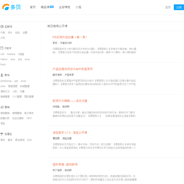Open 全部课程 in the top navigation
184x184 pixels.
point(64,7)
